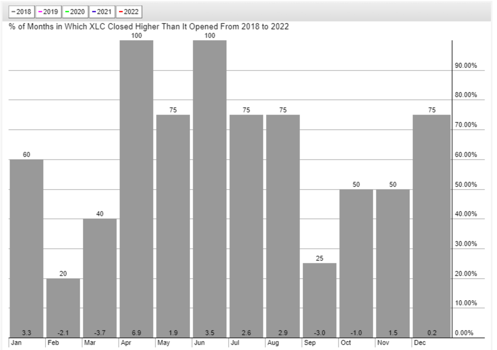Click the 3.3 average value in January
Image resolution: width=497 pixels, height=350 pixels.
pos(27,333)
